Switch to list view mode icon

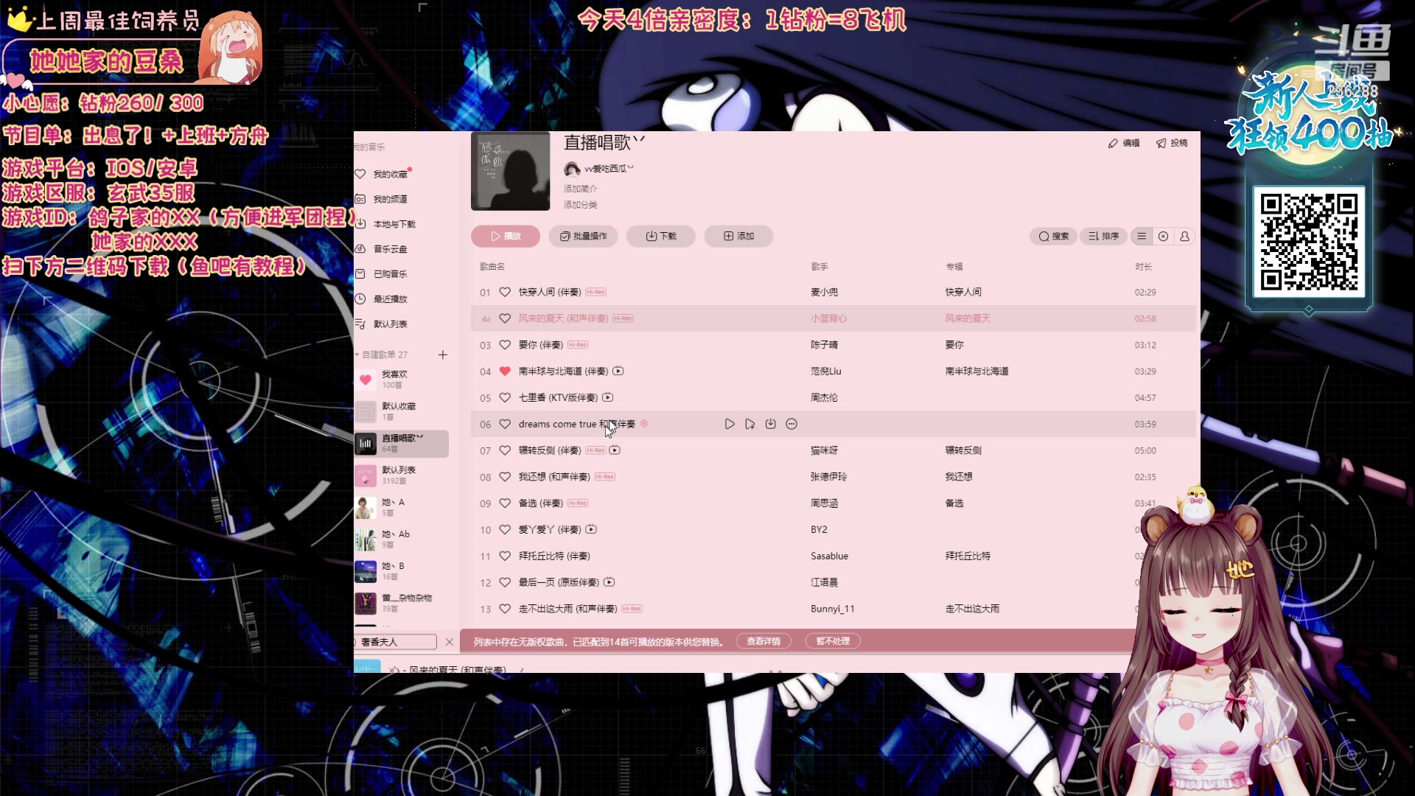point(1142,237)
